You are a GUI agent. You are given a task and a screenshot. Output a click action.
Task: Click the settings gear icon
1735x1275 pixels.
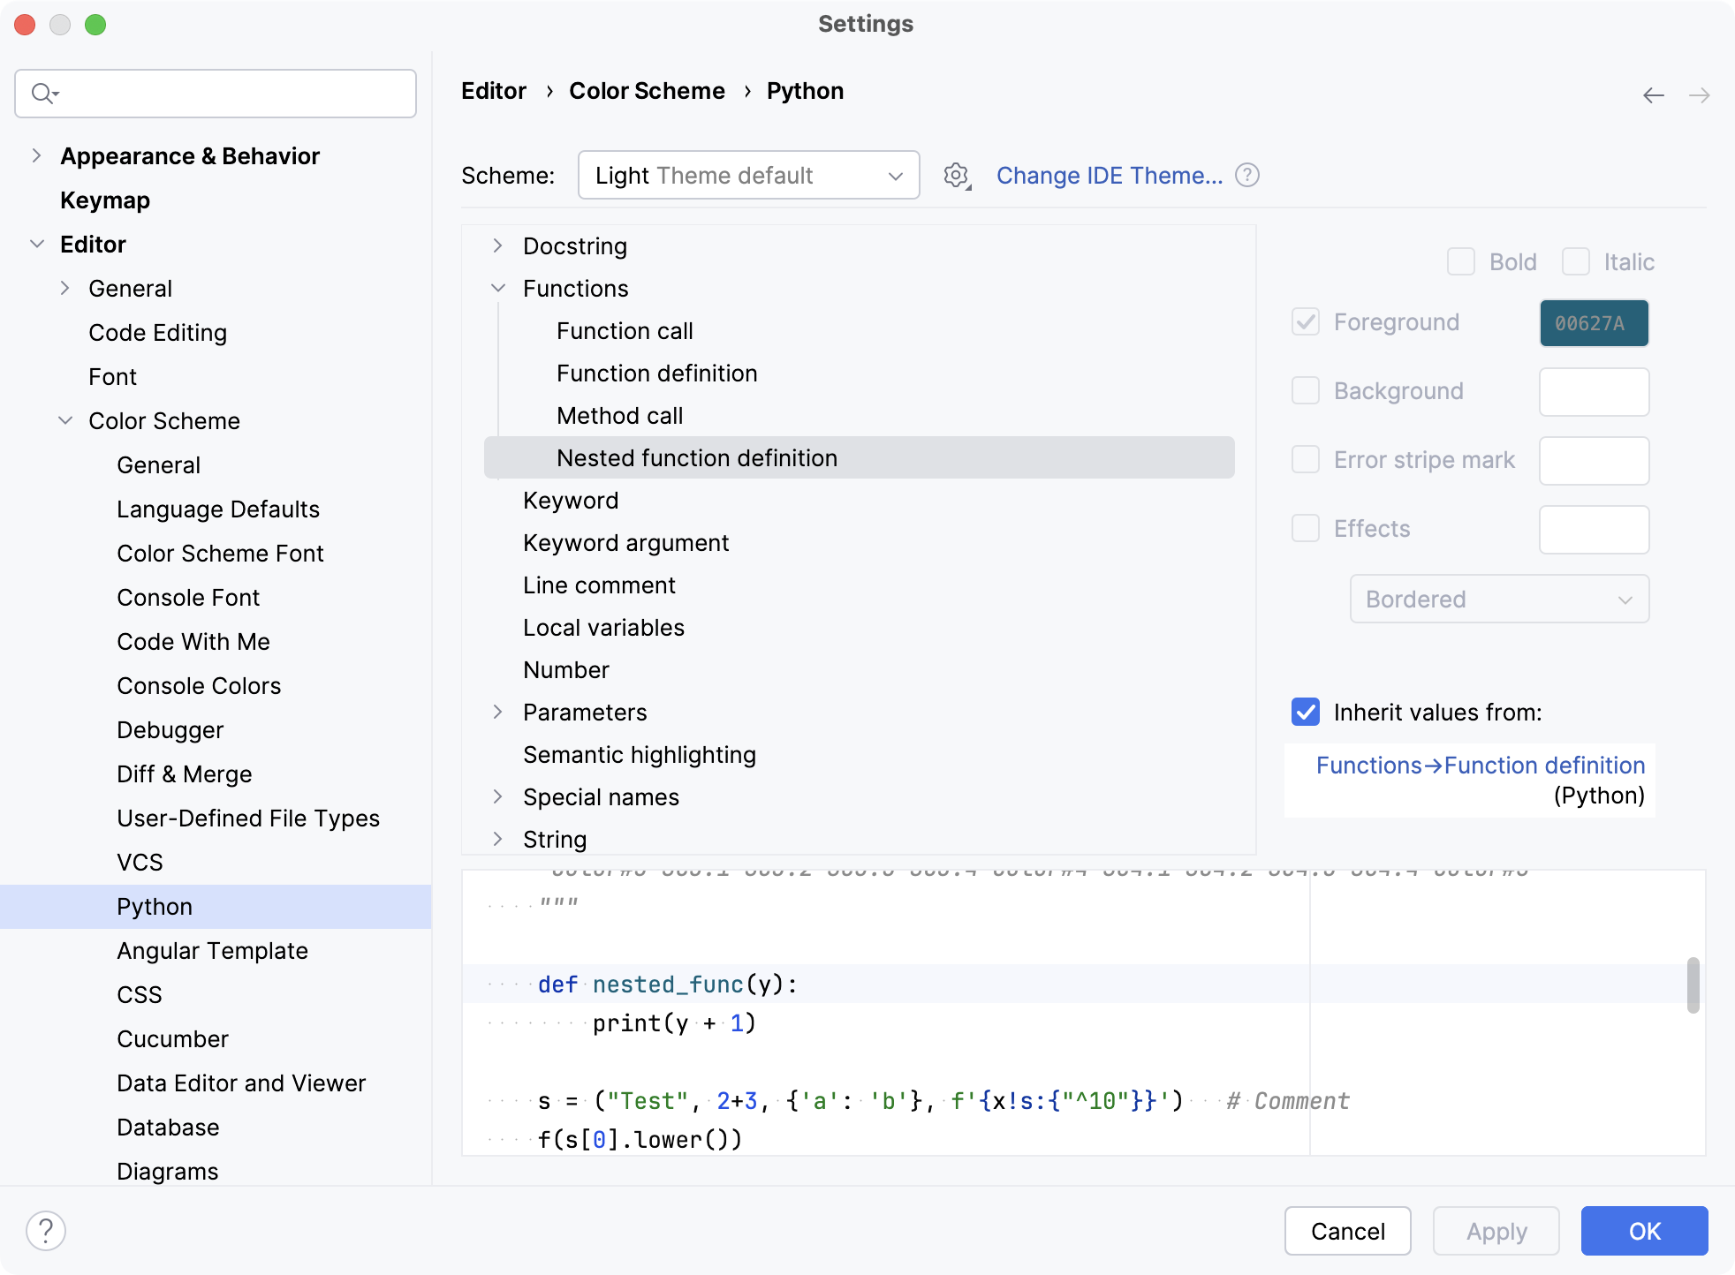click(x=955, y=174)
